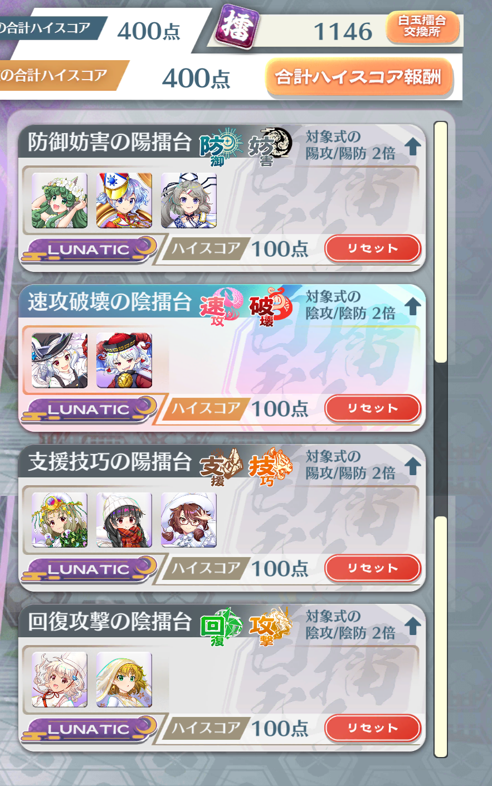Reset the 防御妨害の陽擂台 score
Image resolution: width=492 pixels, height=786 pixels.
click(372, 248)
